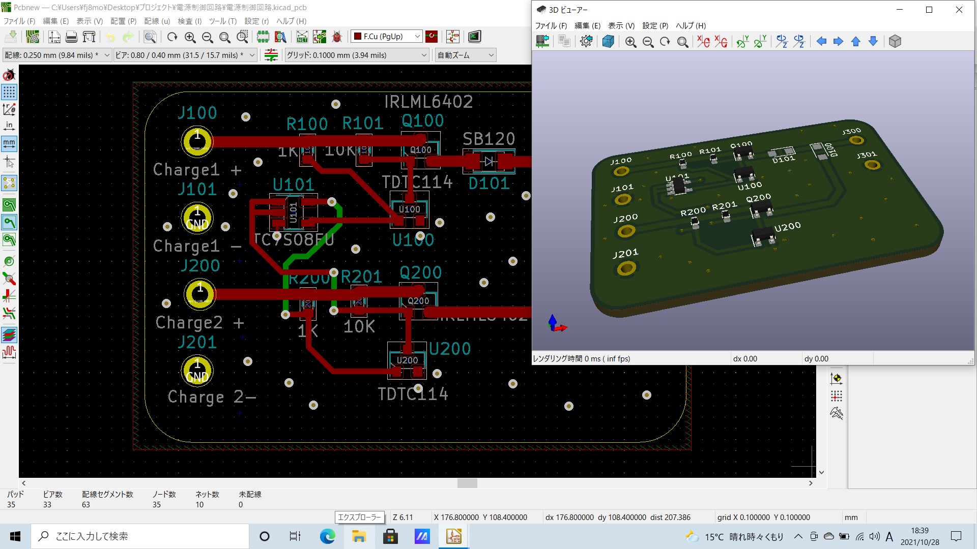This screenshot has height=549, width=977.
Task: Click the scripting console icon
Action: (x=474, y=37)
